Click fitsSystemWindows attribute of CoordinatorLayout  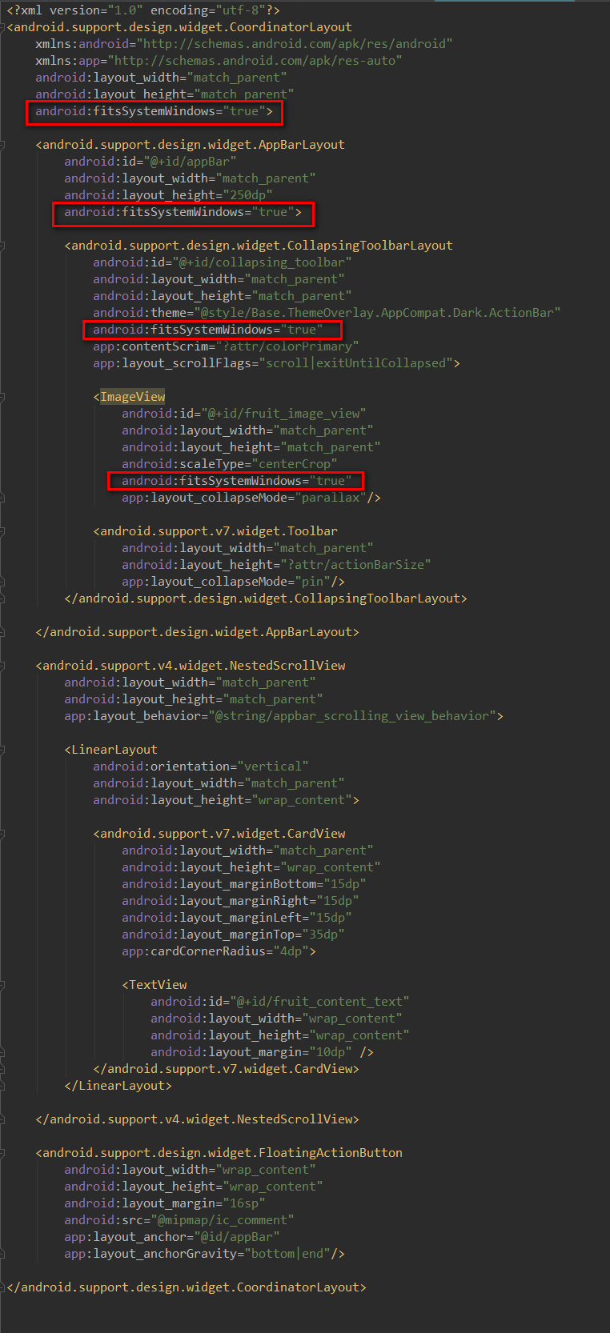tap(154, 111)
